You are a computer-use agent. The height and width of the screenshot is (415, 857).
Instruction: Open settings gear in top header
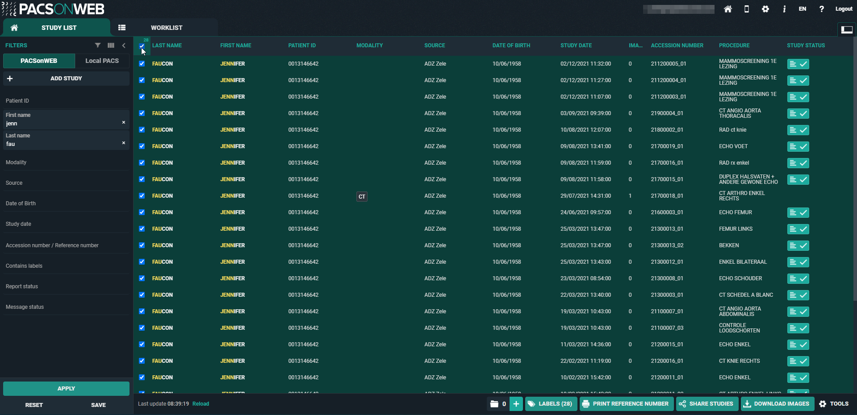765,9
